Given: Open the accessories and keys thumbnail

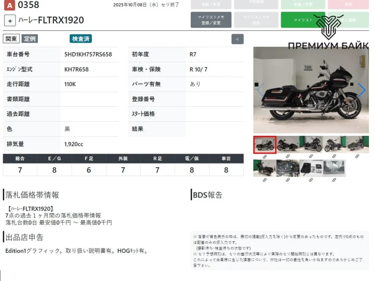Looking at the screenshot, I should 311,168.
